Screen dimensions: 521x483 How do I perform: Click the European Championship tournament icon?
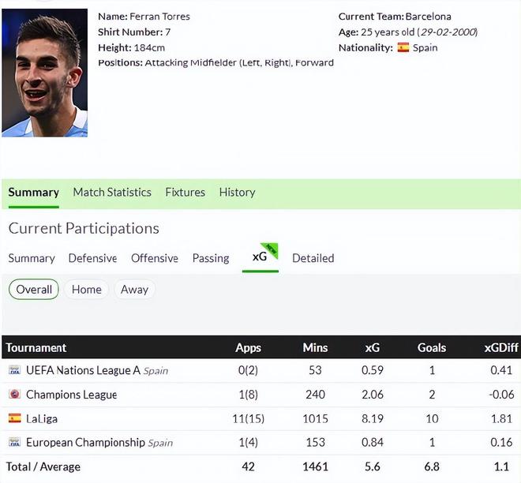[14, 443]
